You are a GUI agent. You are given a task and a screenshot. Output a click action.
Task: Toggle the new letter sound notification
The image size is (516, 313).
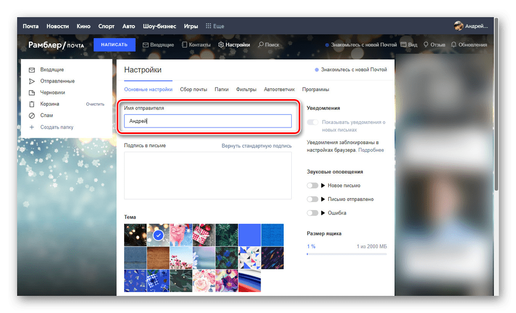pos(312,185)
